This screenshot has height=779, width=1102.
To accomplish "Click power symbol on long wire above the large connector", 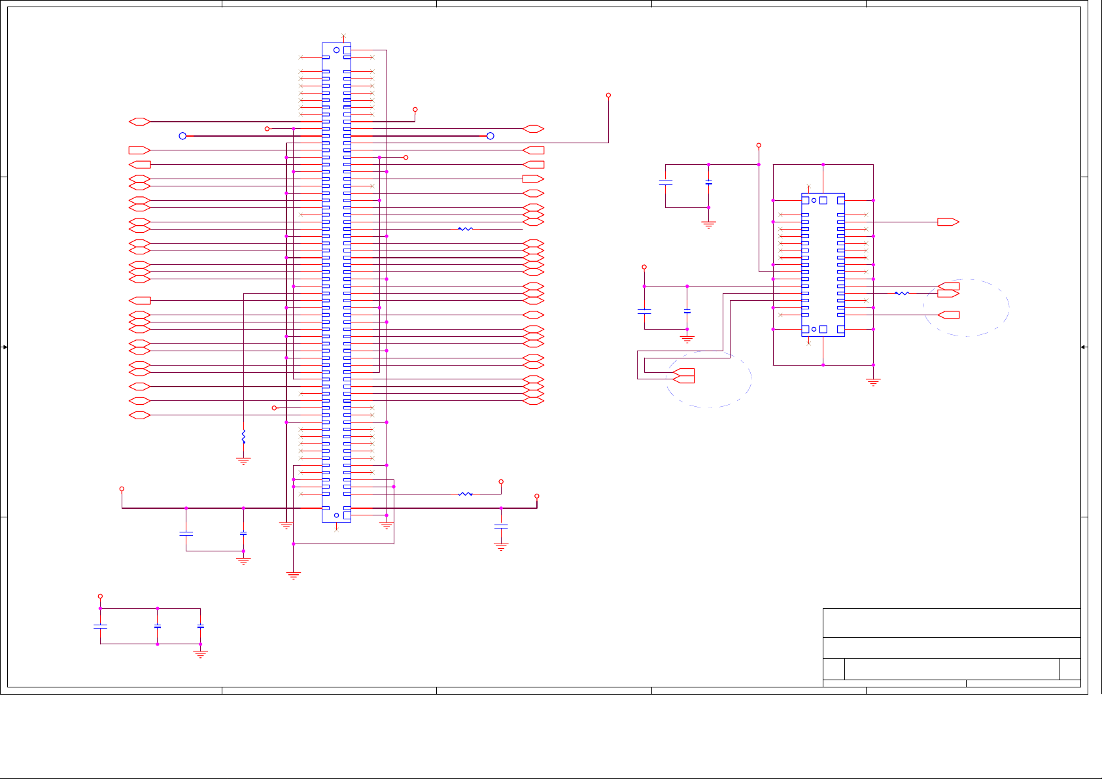I will tap(608, 95).
